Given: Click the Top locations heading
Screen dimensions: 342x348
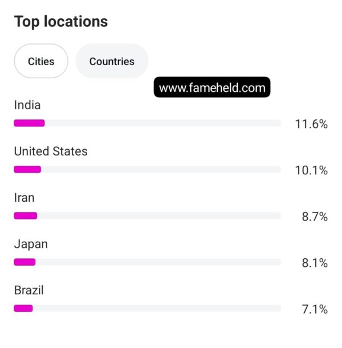Looking at the screenshot, I should click(61, 22).
